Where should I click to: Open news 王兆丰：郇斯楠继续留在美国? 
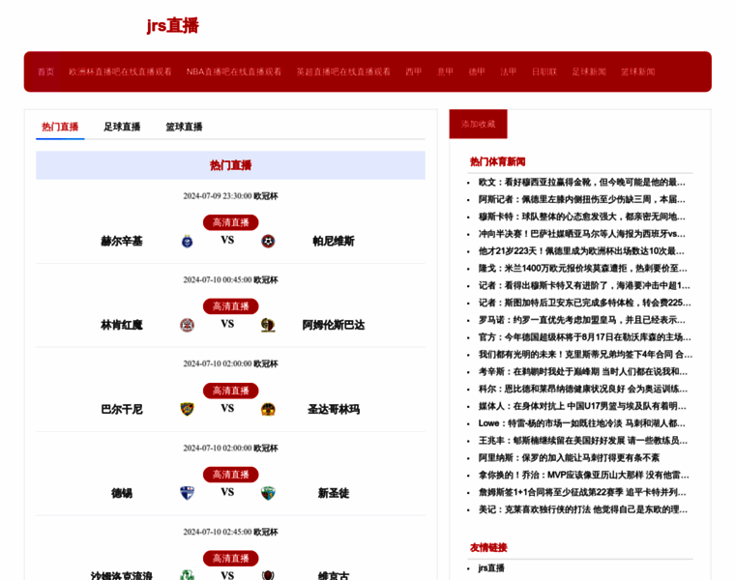[x=583, y=441]
